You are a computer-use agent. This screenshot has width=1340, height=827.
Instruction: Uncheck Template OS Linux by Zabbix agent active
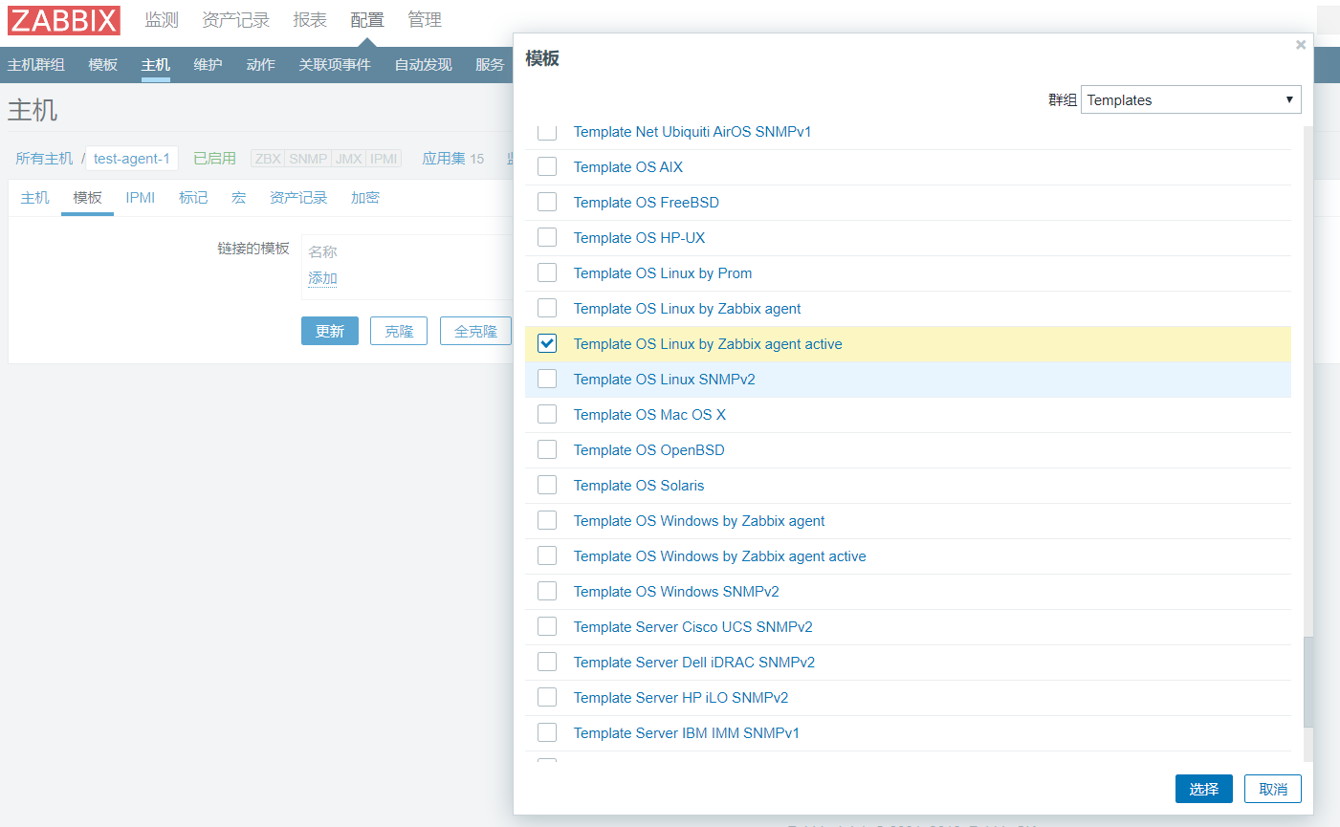[x=547, y=343]
